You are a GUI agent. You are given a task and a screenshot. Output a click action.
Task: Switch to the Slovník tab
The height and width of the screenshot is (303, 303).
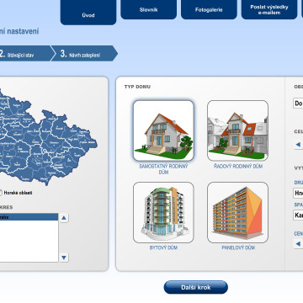coord(149,9)
